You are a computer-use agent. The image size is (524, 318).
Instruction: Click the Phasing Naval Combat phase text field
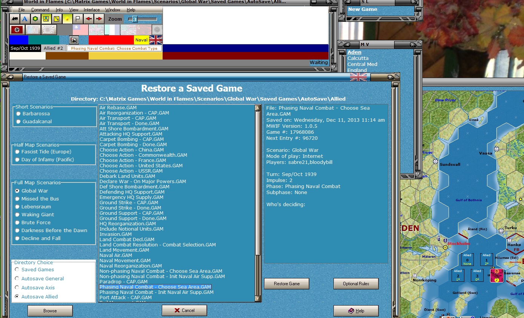115,48
